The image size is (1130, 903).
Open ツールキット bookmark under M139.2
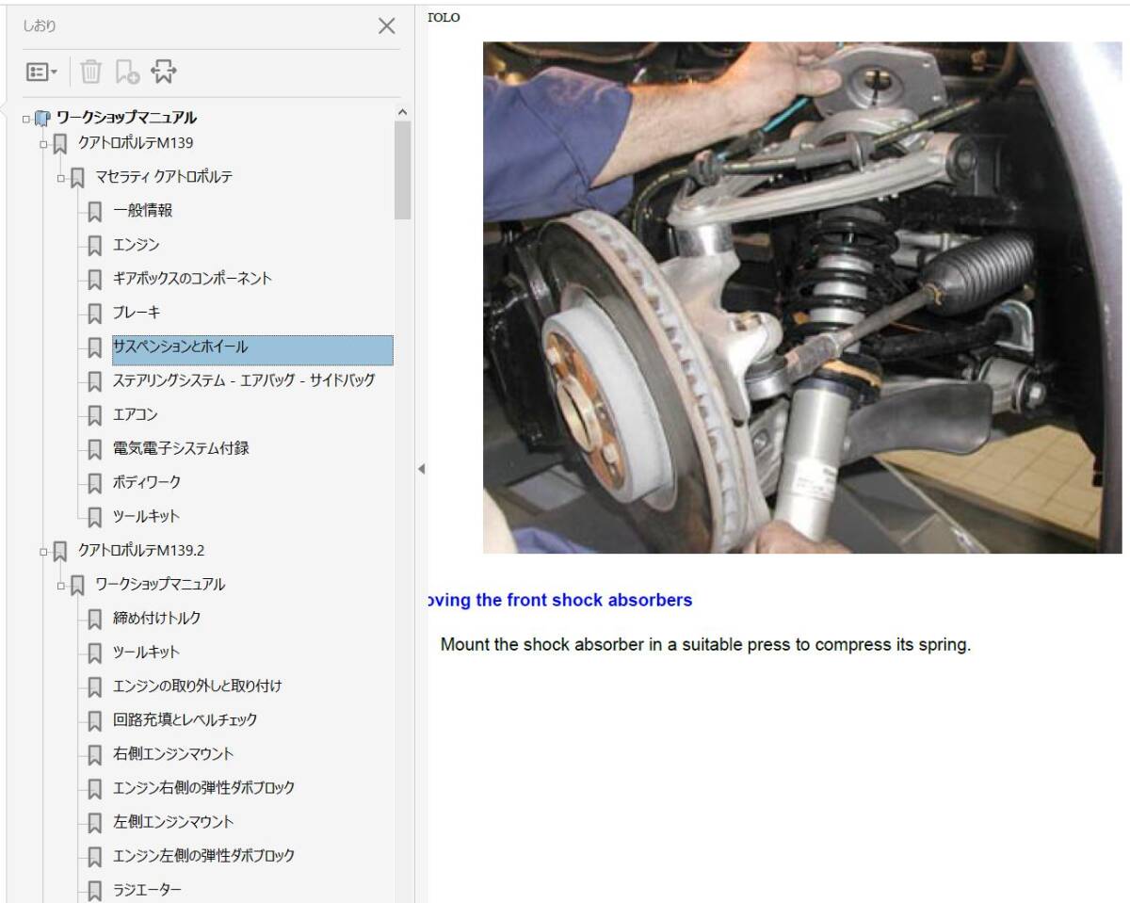click(146, 652)
